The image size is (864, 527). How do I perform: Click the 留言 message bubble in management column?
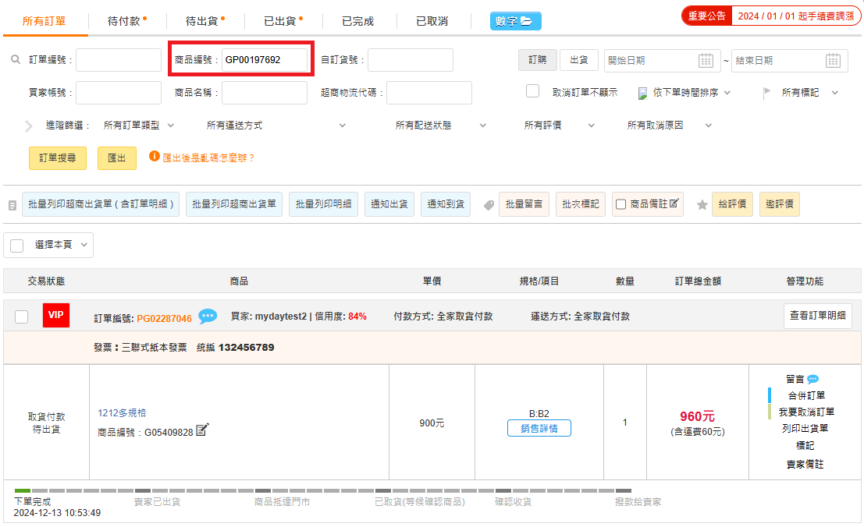[812, 379]
